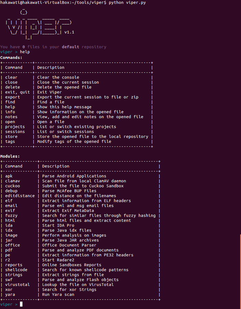
Task: Click the 'exif' module name
Action: pyautogui.click(x=10, y=210)
